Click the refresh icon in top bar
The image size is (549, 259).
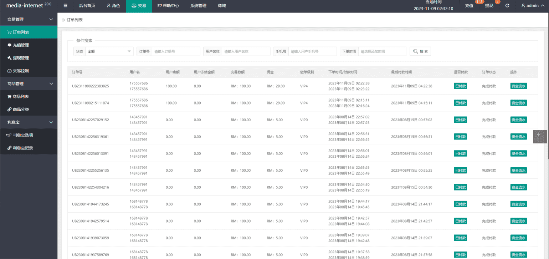click(x=507, y=6)
